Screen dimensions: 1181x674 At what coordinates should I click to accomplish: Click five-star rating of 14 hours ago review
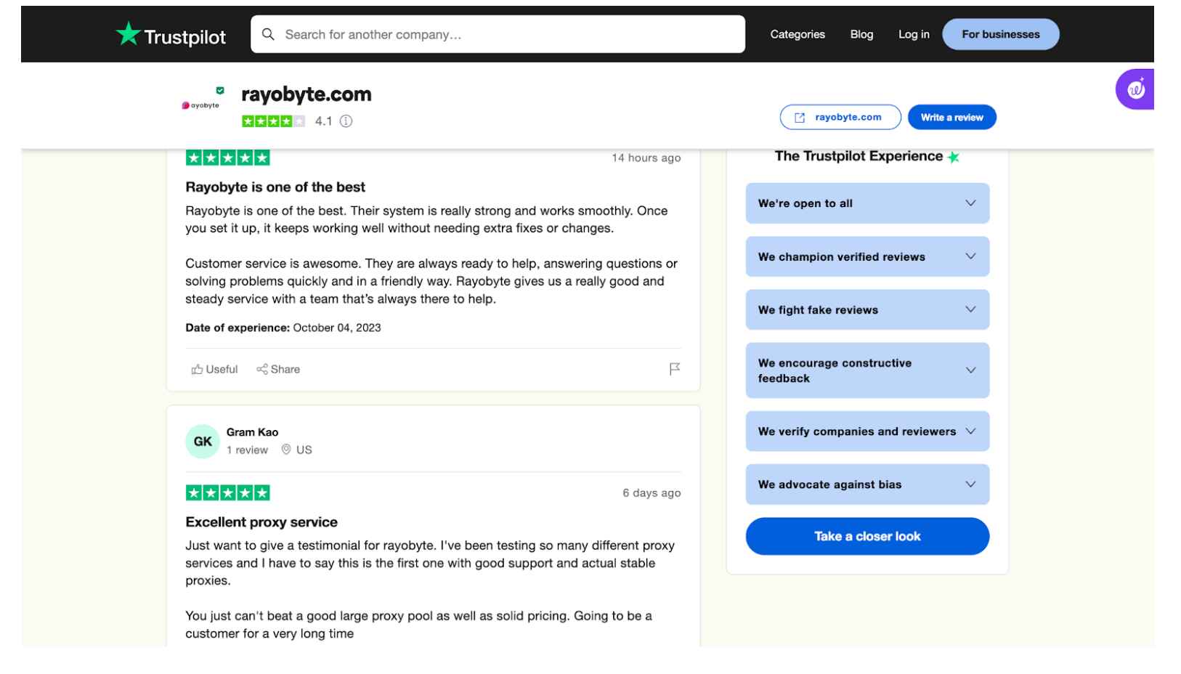[x=227, y=158]
